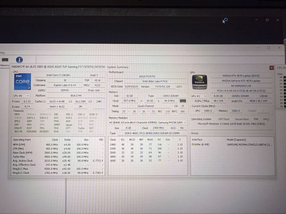Open the GPU #1 selector dropdown
Screen dimensions: 286x214
(x=199, y=96)
